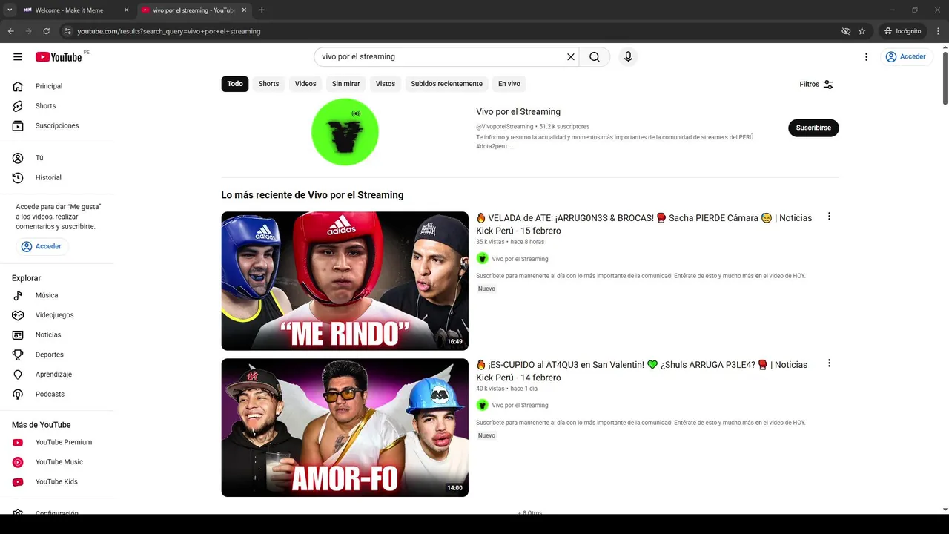Screen dimensions: 949x534
Task: Open the YouTube hamburger guide menu
Action: pyautogui.click(x=18, y=57)
